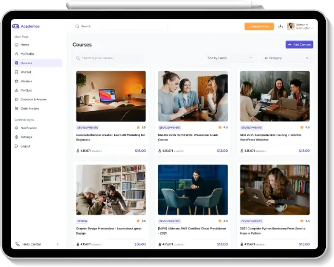This screenshot has height=267, width=334.
Task: Select My Quiz in the sidebar
Action: (x=26, y=90)
